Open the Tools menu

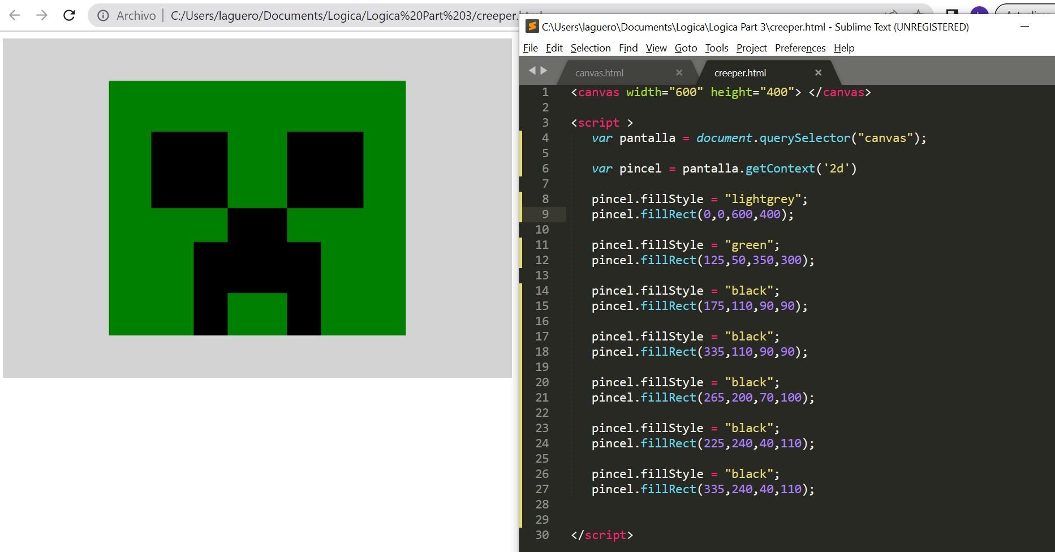[x=717, y=48]
